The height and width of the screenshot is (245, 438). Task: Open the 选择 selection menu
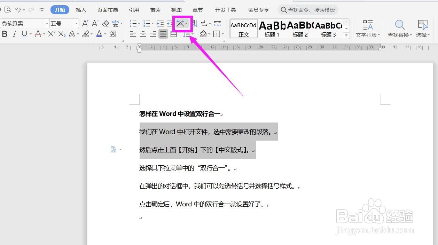(423, 29)
